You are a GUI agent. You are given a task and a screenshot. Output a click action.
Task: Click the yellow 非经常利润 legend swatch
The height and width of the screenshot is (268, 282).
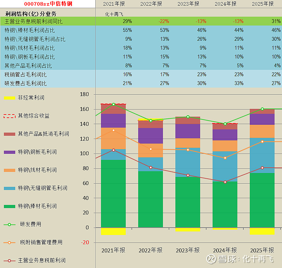pyautogui.click(x=10, y=98)
